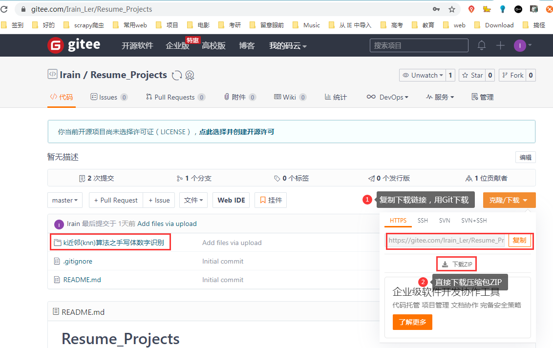553x348 pixels.
Task: Click the gitee logo
Action: pyautogui.click(x=74, y=45)
